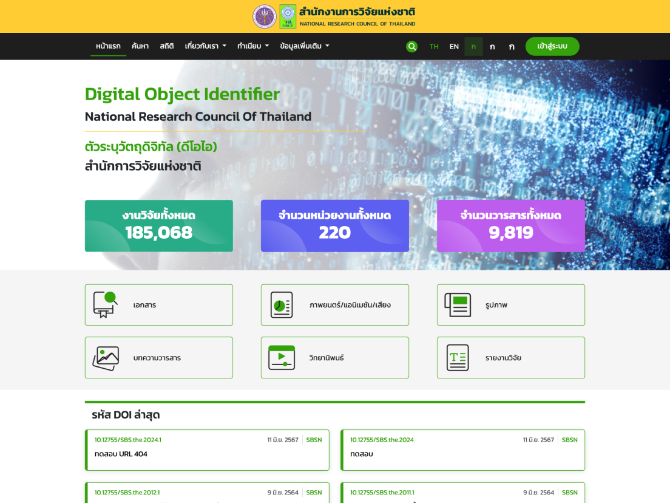The width and height of the screenshot is (670, 503).
Task: Click date 9 มิ.ย. 2564 on 10.12755/SBS.the.2012.1
Action: (x=283, y=492)
